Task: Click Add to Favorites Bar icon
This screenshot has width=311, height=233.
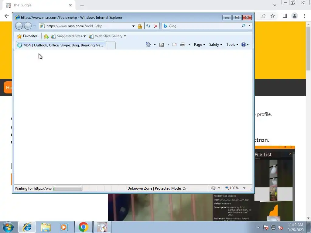Action: [x=46, y=36]
